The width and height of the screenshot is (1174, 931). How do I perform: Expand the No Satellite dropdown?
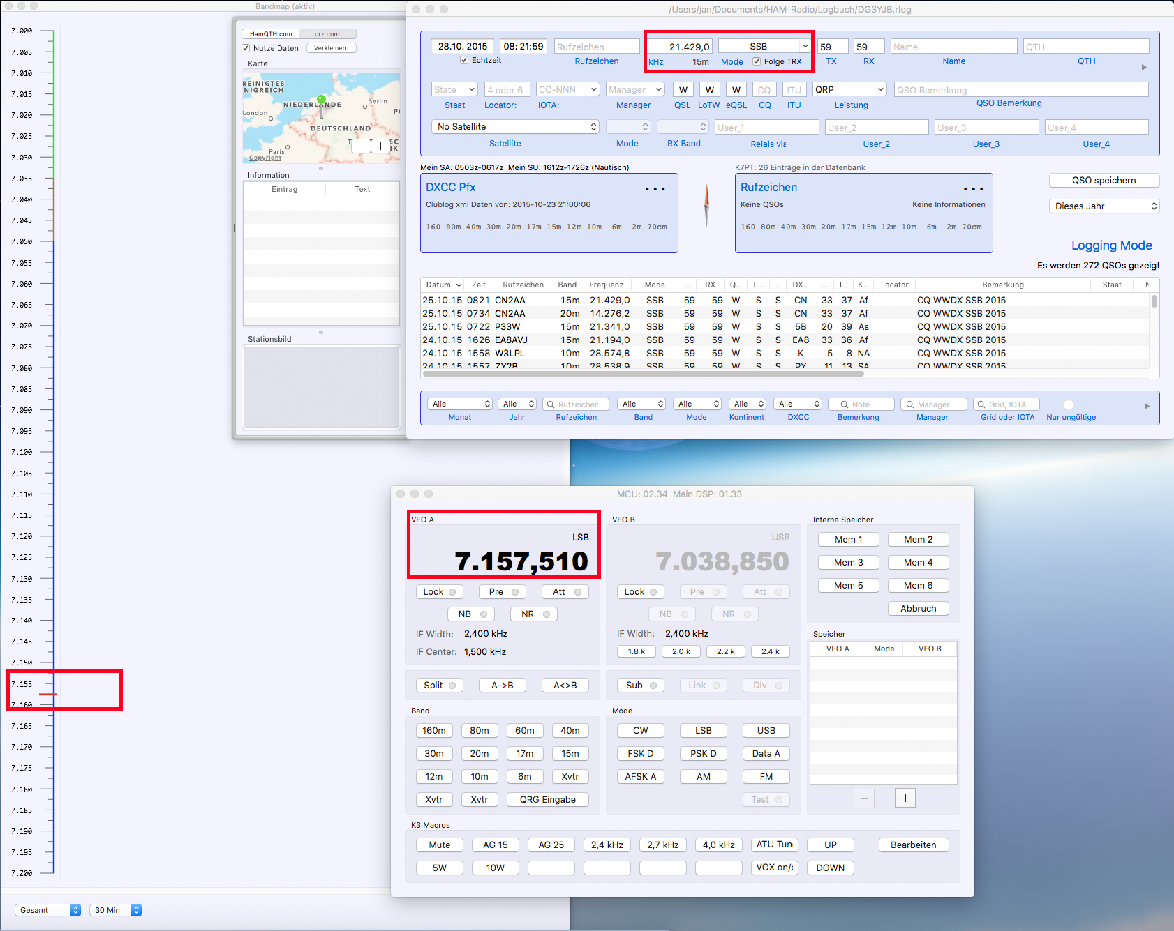click(x=515, y=126)
